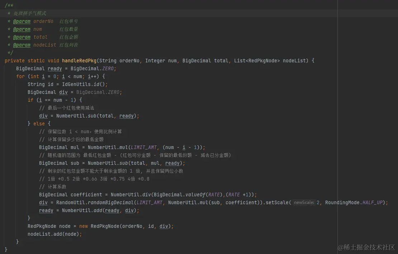Click the void return type keyword
The width and height of the screenshot is (398, 254).
click(53, 61)
